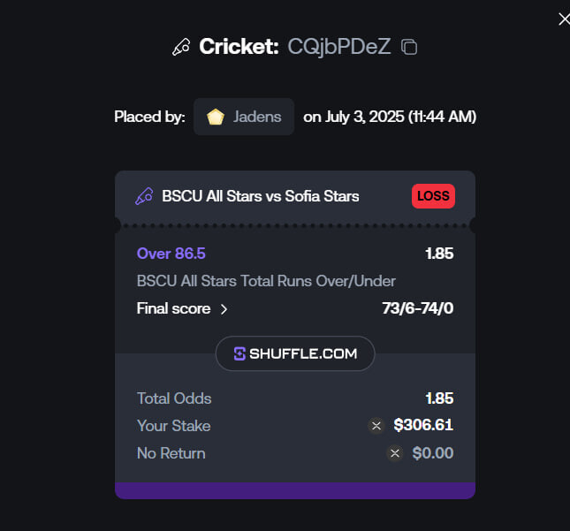Click the Final score label

point(173,308)
